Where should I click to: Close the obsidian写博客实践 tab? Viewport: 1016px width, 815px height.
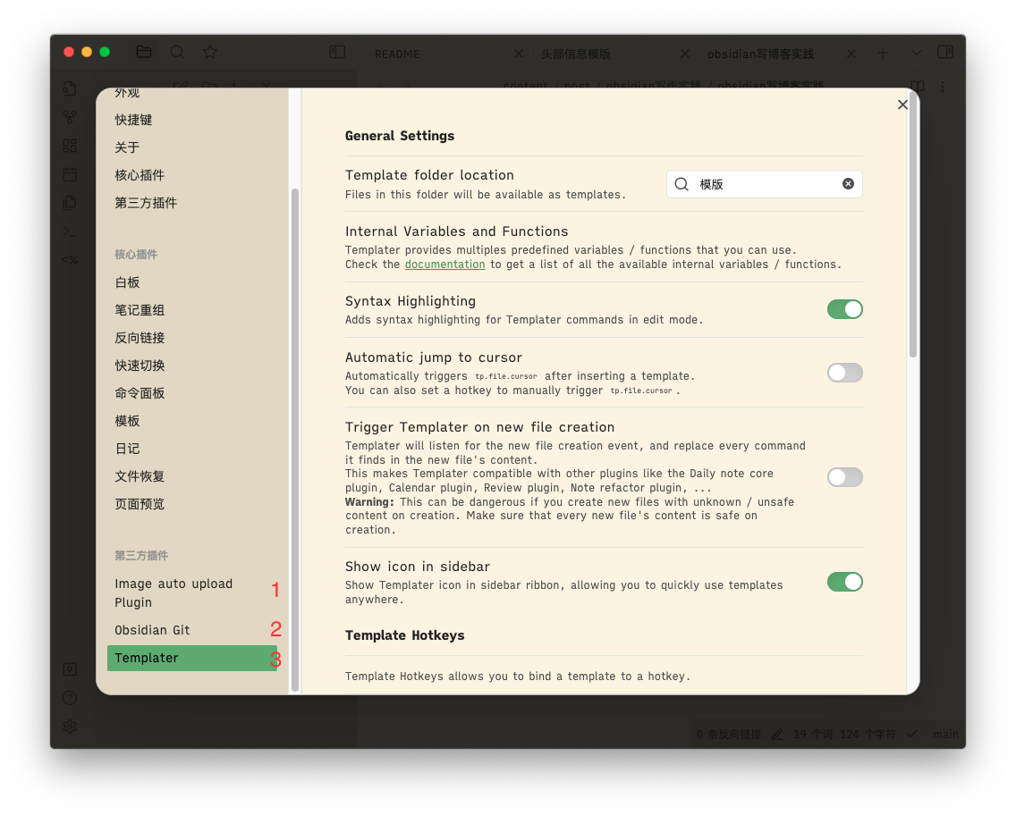851,54
